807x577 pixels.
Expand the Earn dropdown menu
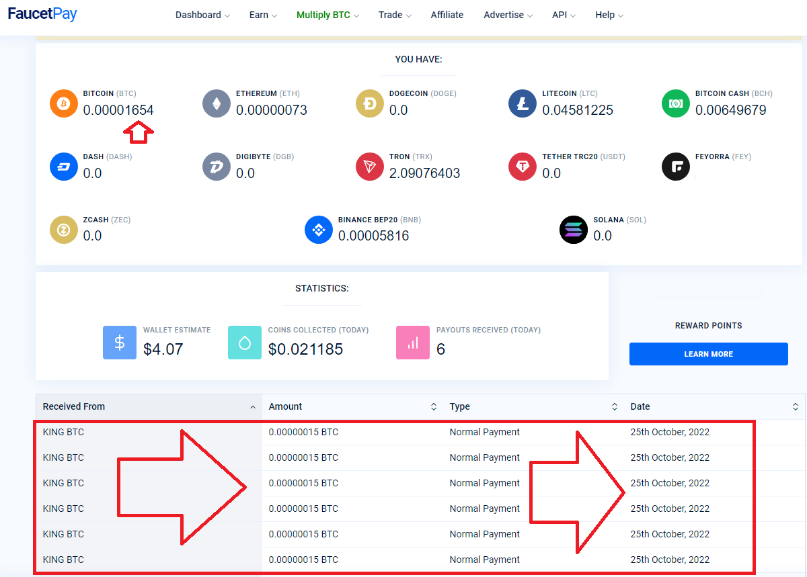pyautogui.click(x=263, y=15)
